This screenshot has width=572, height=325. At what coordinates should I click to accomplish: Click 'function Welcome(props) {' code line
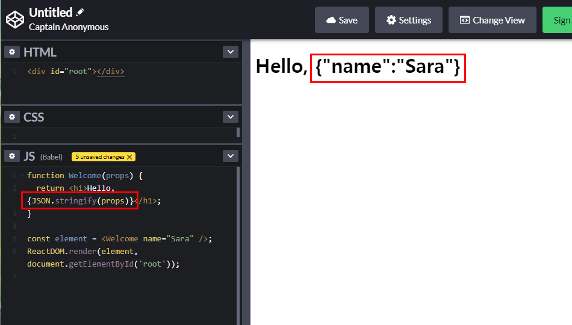[85, 176]
